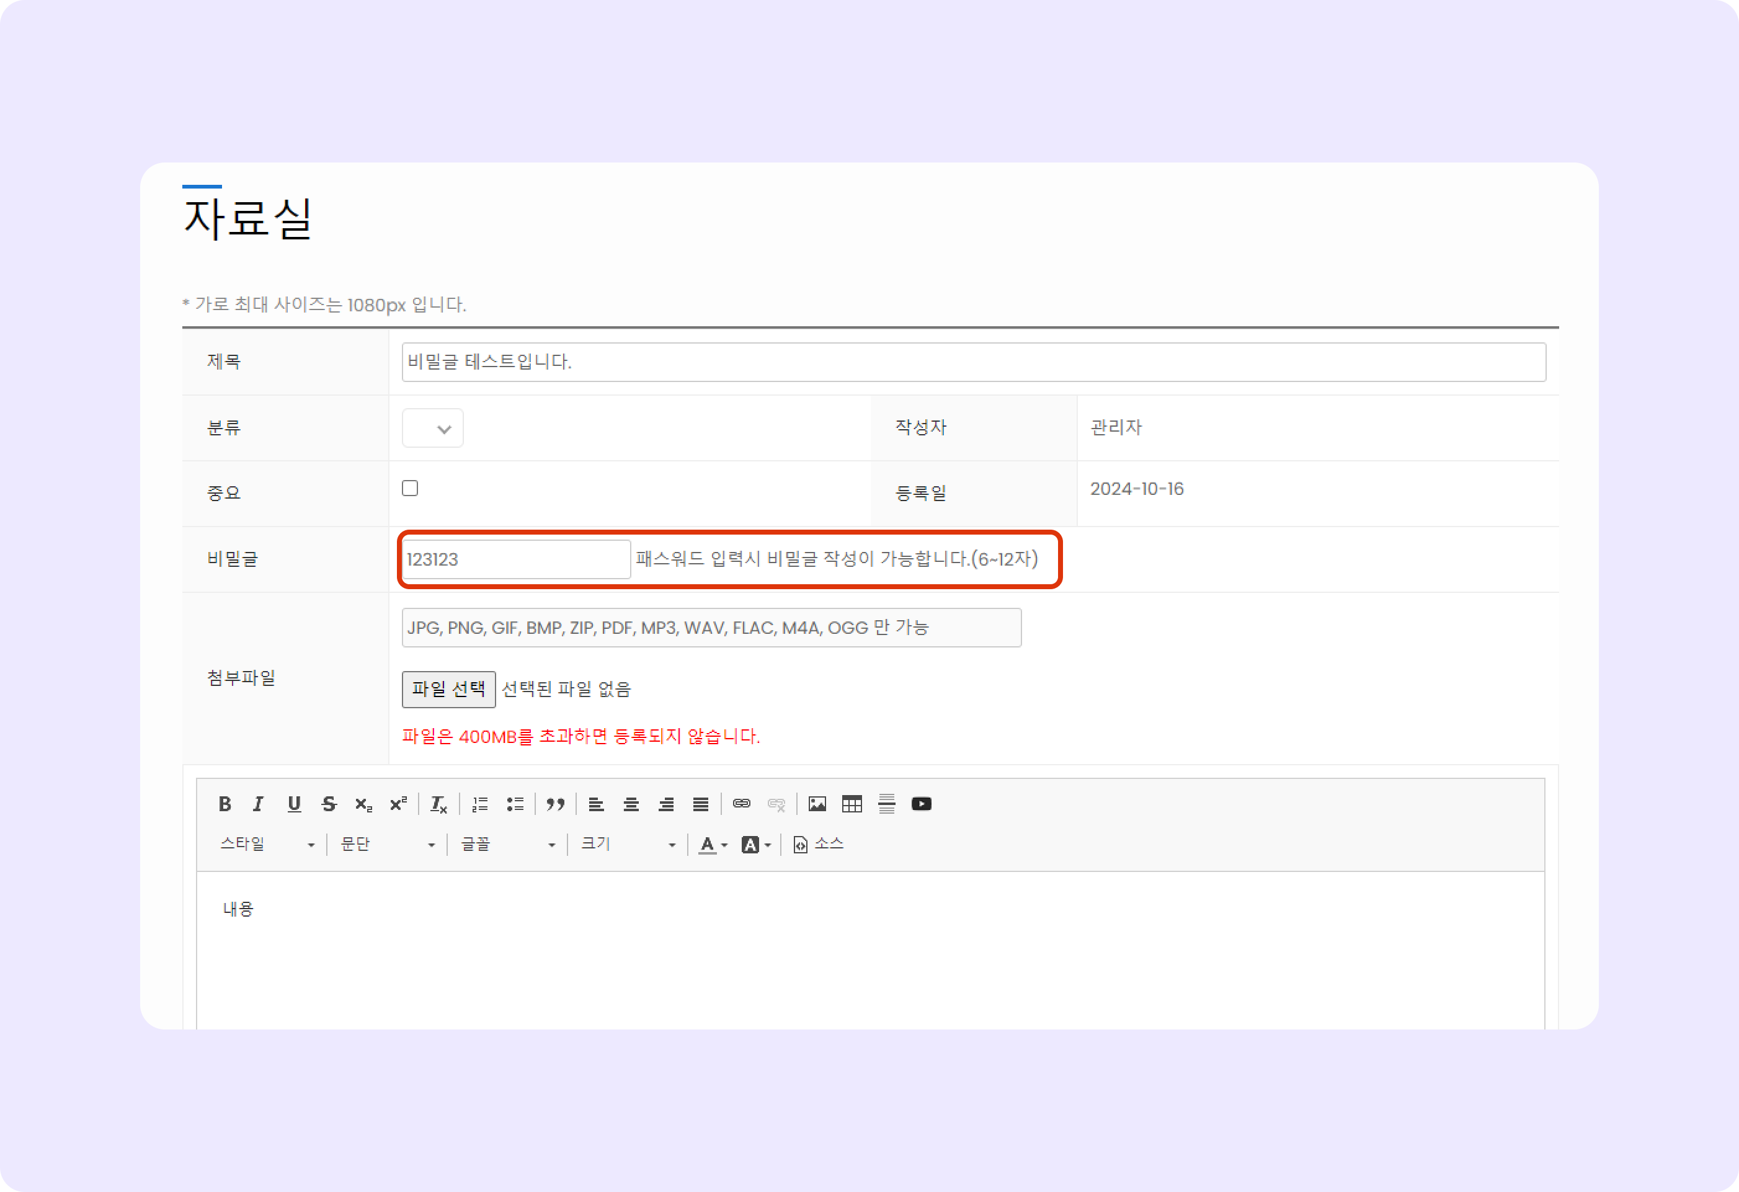This screenshot has height=1192, width=1739.
Task: Embed a YouTube video
Action: click(x=921, y=804)
